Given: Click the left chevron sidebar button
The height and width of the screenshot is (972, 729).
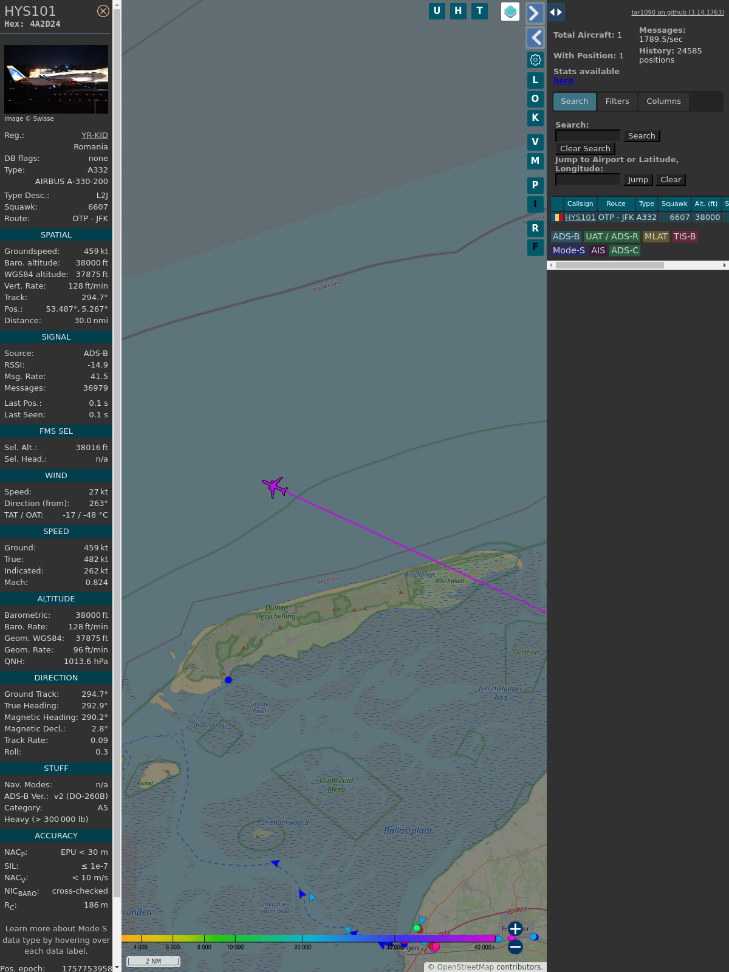Looking at the screenshot, I should (x=535, y=38).
